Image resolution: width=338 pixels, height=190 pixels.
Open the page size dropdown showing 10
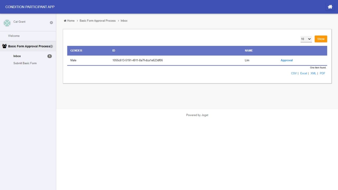pos(306,39)
